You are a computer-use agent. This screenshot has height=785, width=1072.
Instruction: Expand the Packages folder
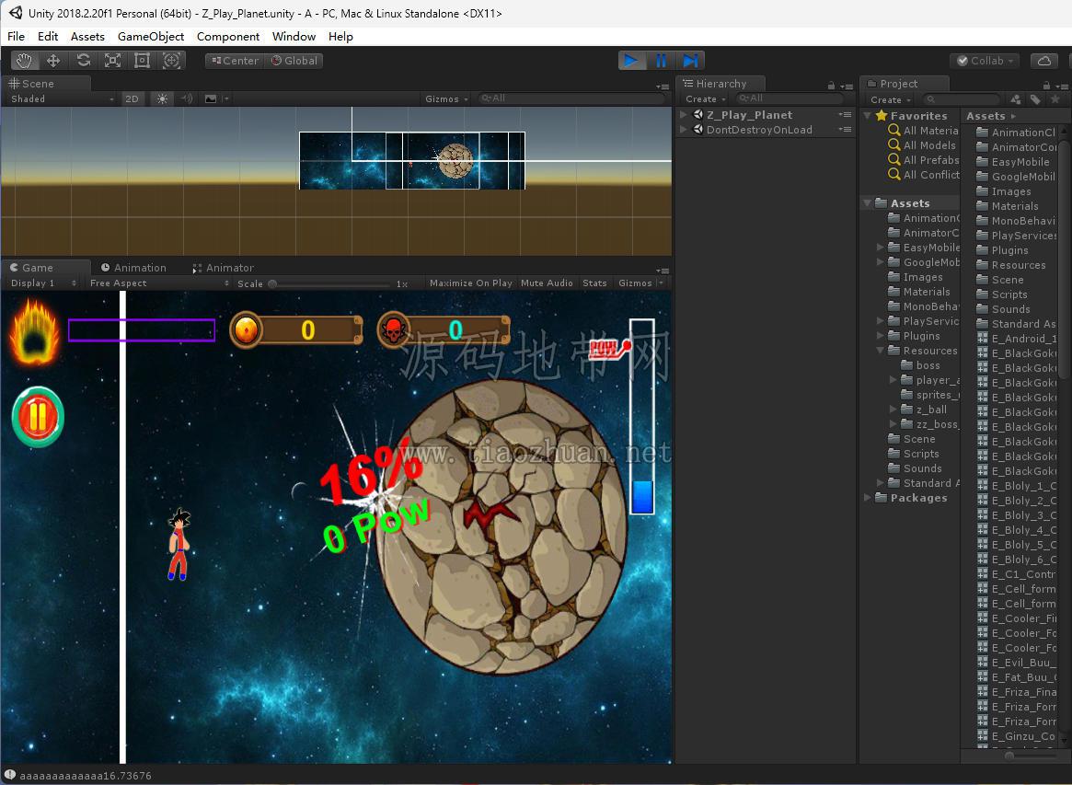(868, 498)
